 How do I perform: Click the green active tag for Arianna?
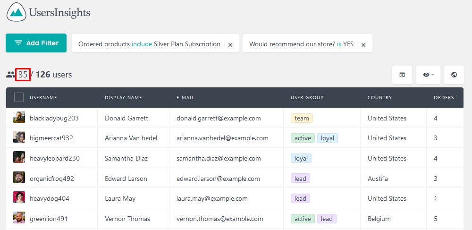point(303,138)
